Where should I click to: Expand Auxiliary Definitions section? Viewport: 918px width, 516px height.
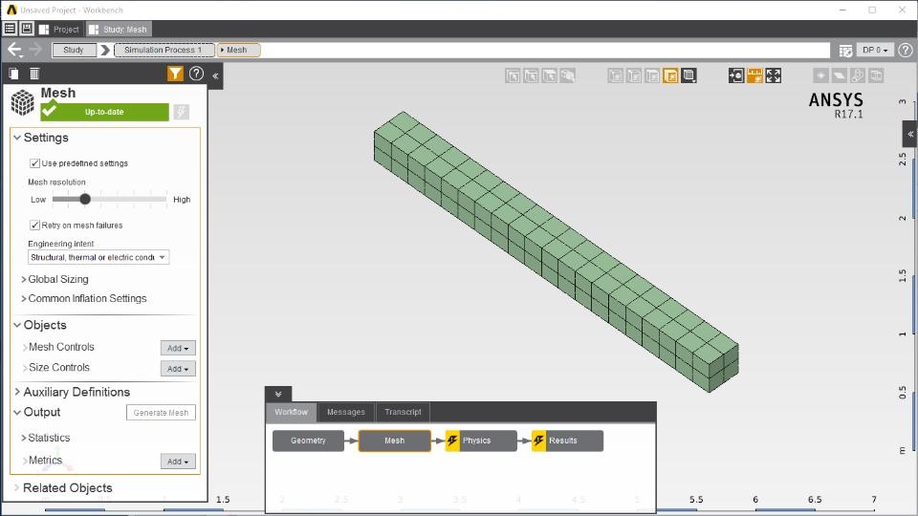coord(17,392)
